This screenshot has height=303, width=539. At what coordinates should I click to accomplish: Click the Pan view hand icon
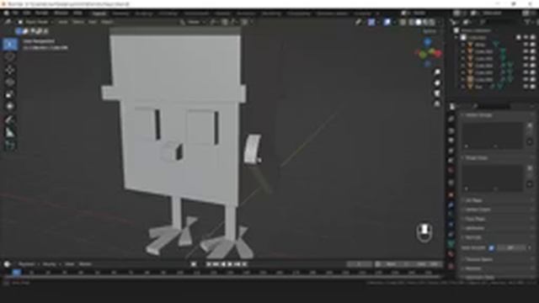point(437,82)
